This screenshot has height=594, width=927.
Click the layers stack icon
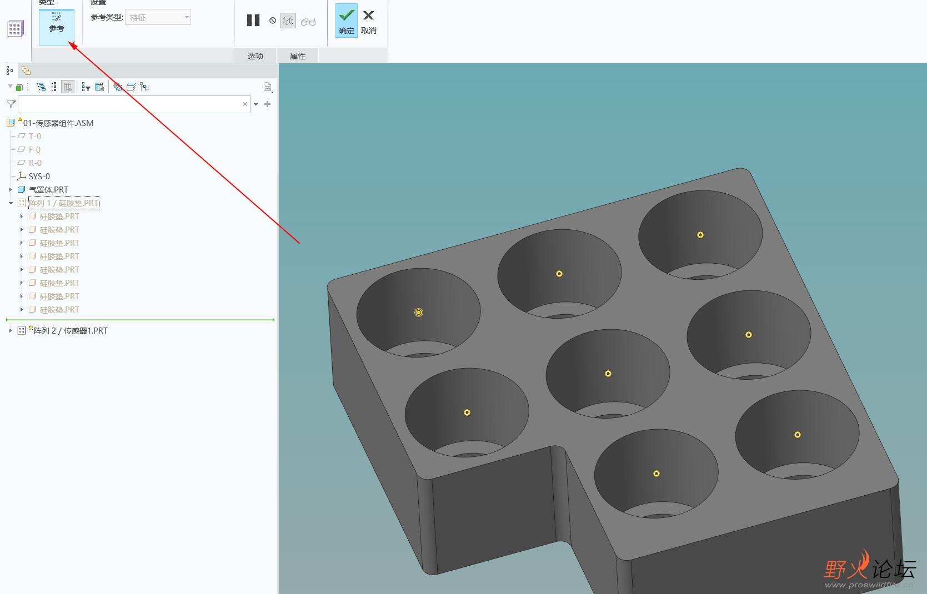131,87
